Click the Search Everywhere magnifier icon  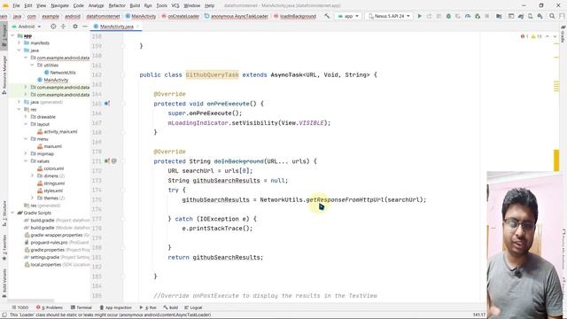coord(552,16)
